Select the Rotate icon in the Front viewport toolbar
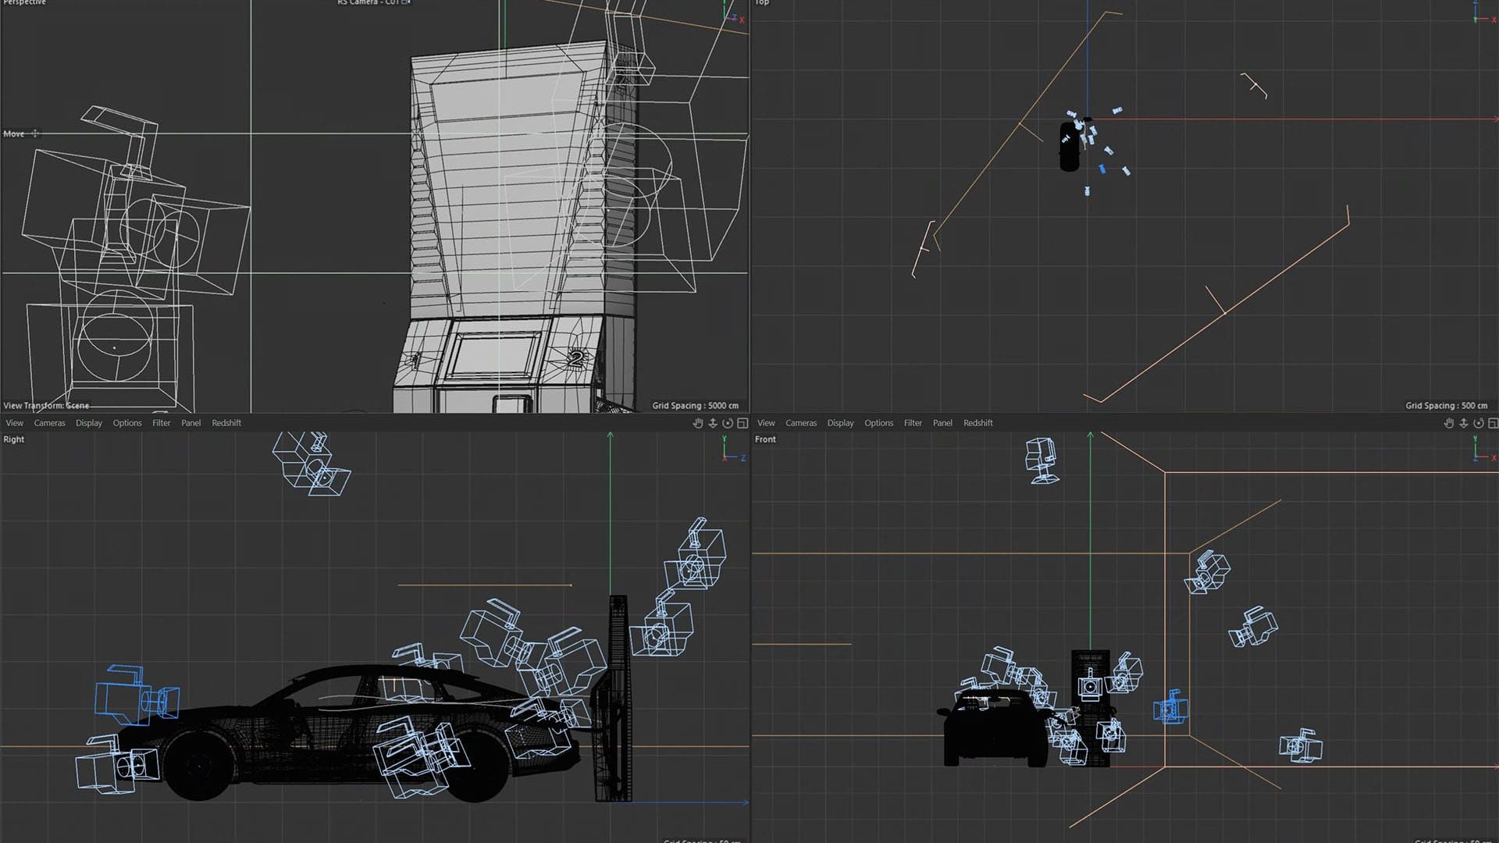1499x843 pixels. tap(1478, 423)
